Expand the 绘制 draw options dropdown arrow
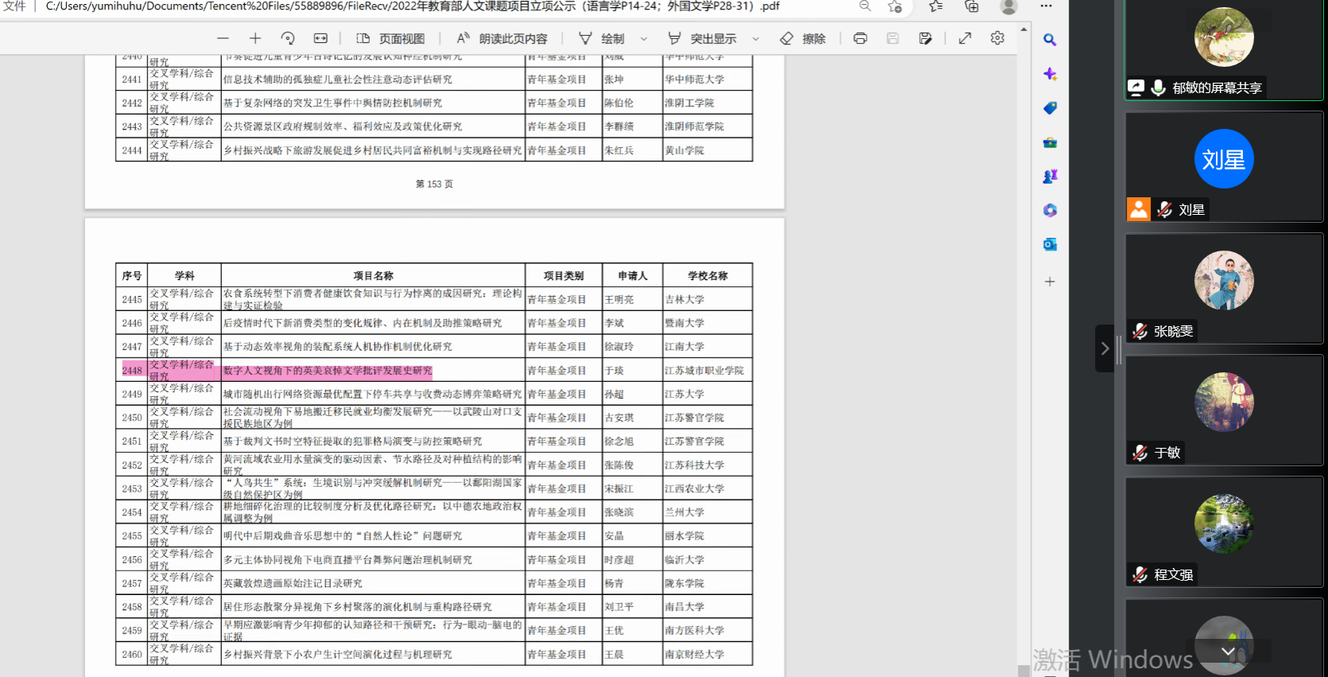 coord(643,38)
